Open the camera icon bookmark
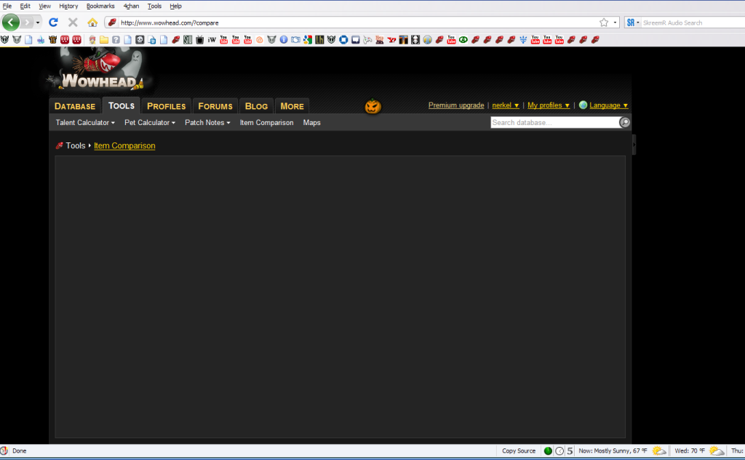This screenshot has width=745, height=460. coord(295,40)
